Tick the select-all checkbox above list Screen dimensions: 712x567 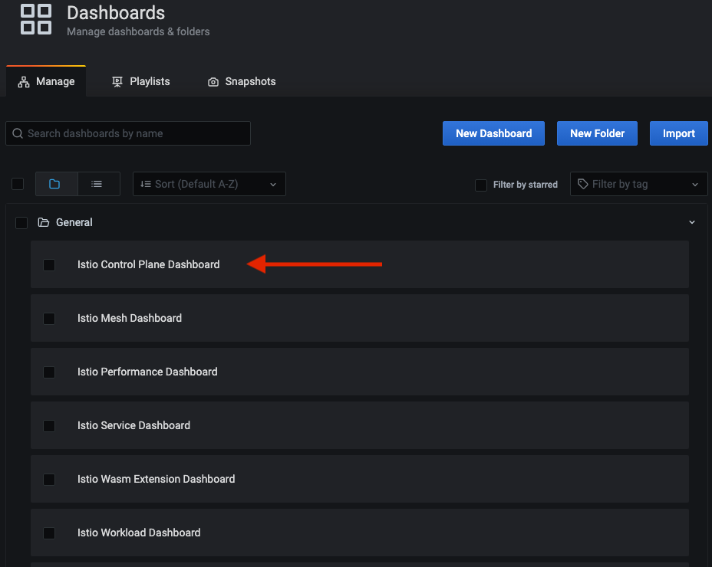tap(18, 184)
